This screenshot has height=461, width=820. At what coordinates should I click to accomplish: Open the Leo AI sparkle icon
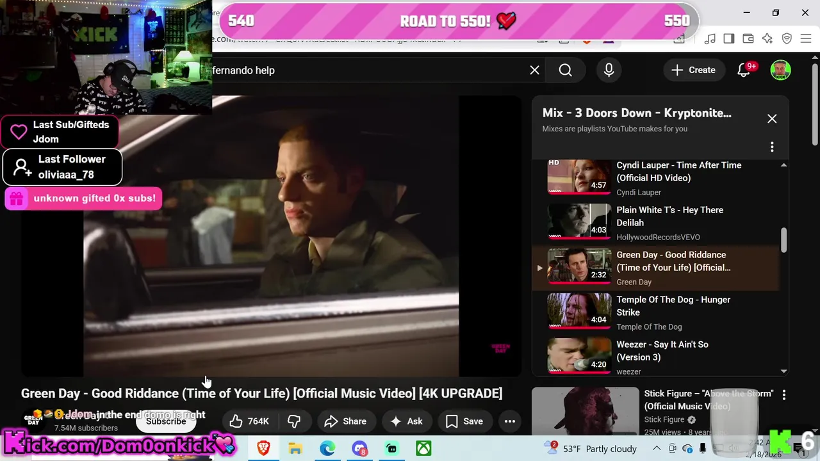tap(767, 39)
